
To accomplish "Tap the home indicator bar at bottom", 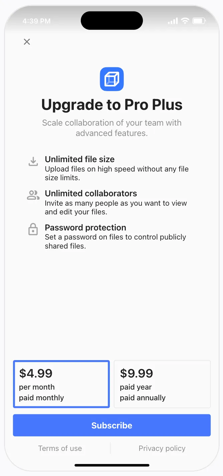I will tap(112, 465).
